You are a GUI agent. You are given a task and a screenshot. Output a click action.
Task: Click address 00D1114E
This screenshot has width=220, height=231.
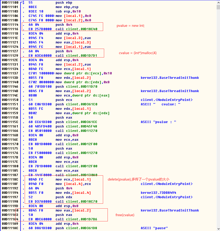coord(10,95)
